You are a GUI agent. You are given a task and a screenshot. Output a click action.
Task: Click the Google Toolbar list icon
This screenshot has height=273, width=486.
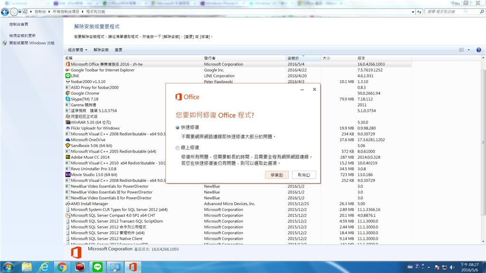67,70
